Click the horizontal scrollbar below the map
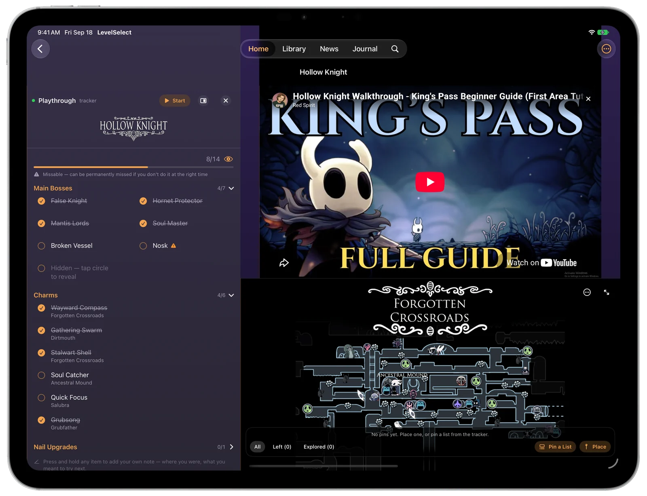 pyautogui.click(x=323, y=466)
